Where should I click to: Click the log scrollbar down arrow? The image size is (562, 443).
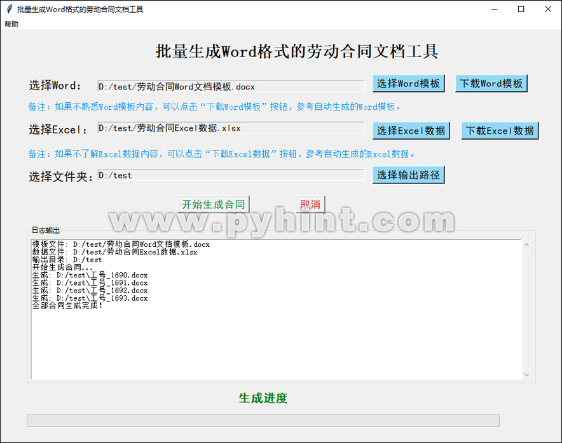tap(526, 375)
